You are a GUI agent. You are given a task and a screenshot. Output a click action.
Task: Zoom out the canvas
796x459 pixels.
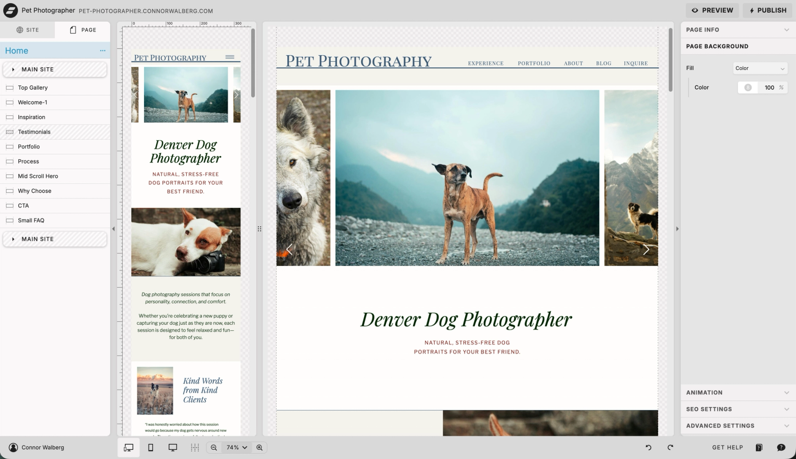click(x=214, y=448)
